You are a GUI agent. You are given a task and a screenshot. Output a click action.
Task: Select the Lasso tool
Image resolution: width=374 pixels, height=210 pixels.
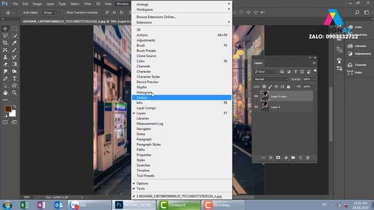coord(5,36)
